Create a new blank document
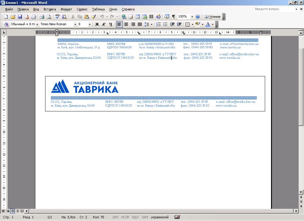 6,17
